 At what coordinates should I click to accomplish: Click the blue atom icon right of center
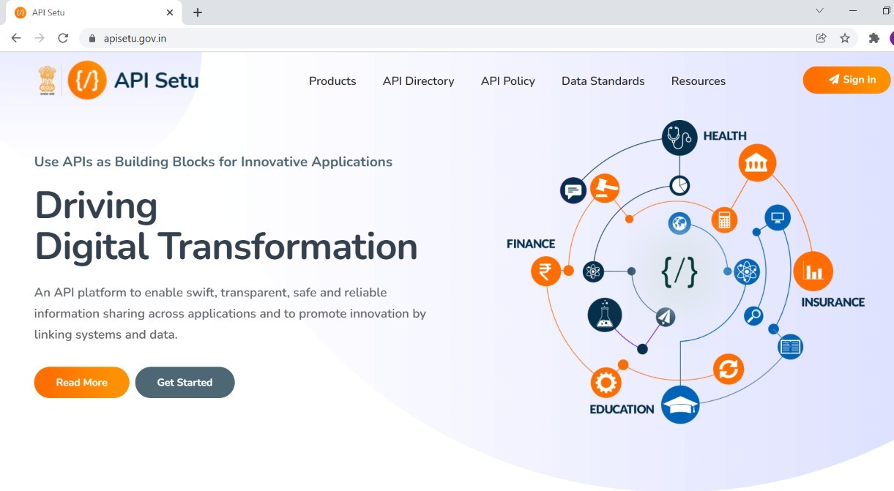tap(747, 271)
